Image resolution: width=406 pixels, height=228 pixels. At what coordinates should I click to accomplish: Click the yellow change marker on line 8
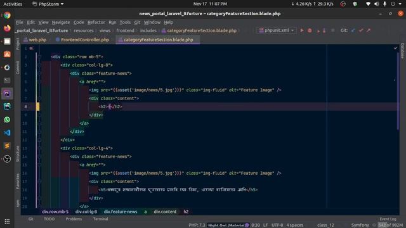[37, 106]
